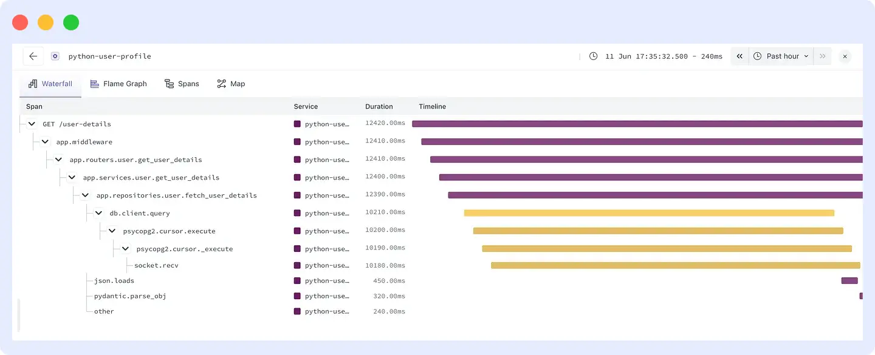The height and width of the screenshot is (355, 875).
Task: Click the 12420.00ms duration value
Action: point(385,123)
